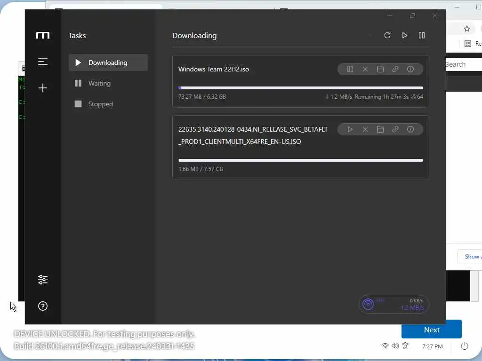The width and height of the screenshot is (482, 361).
Task: Click the Motrix logo icon
Action: click(43, 35)
